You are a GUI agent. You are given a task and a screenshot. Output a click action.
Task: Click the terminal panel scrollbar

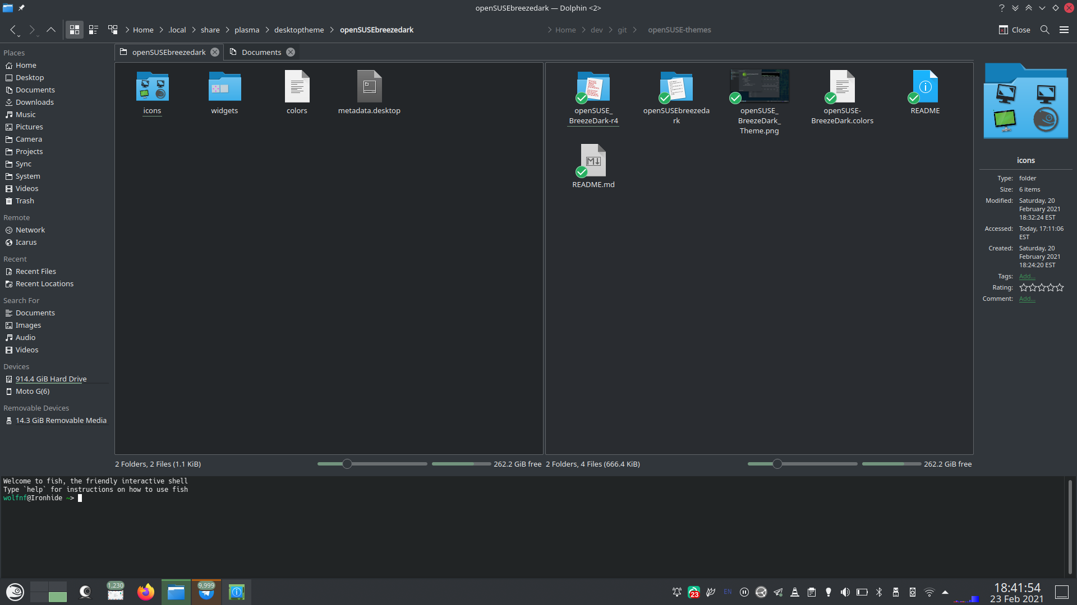point(1070,527)
